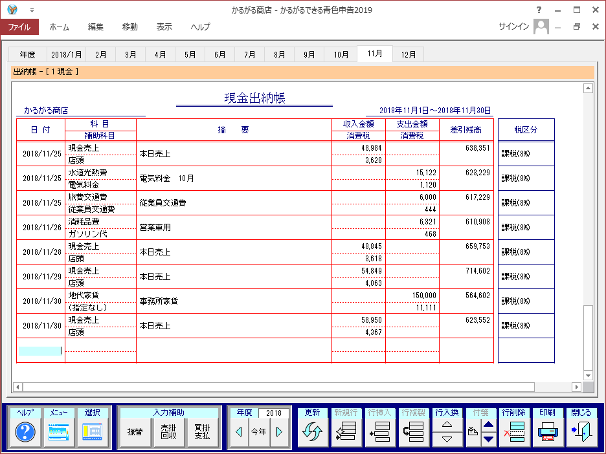Click the help question mark icon
Screen dimensions: 606x454
coord(25,432)
